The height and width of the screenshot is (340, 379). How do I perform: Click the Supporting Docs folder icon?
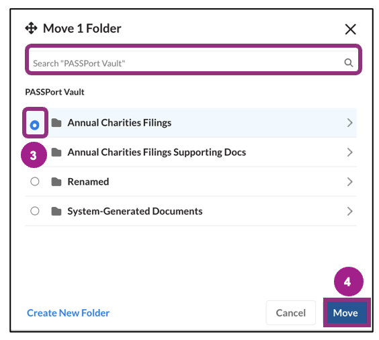(x=56, y=153)
